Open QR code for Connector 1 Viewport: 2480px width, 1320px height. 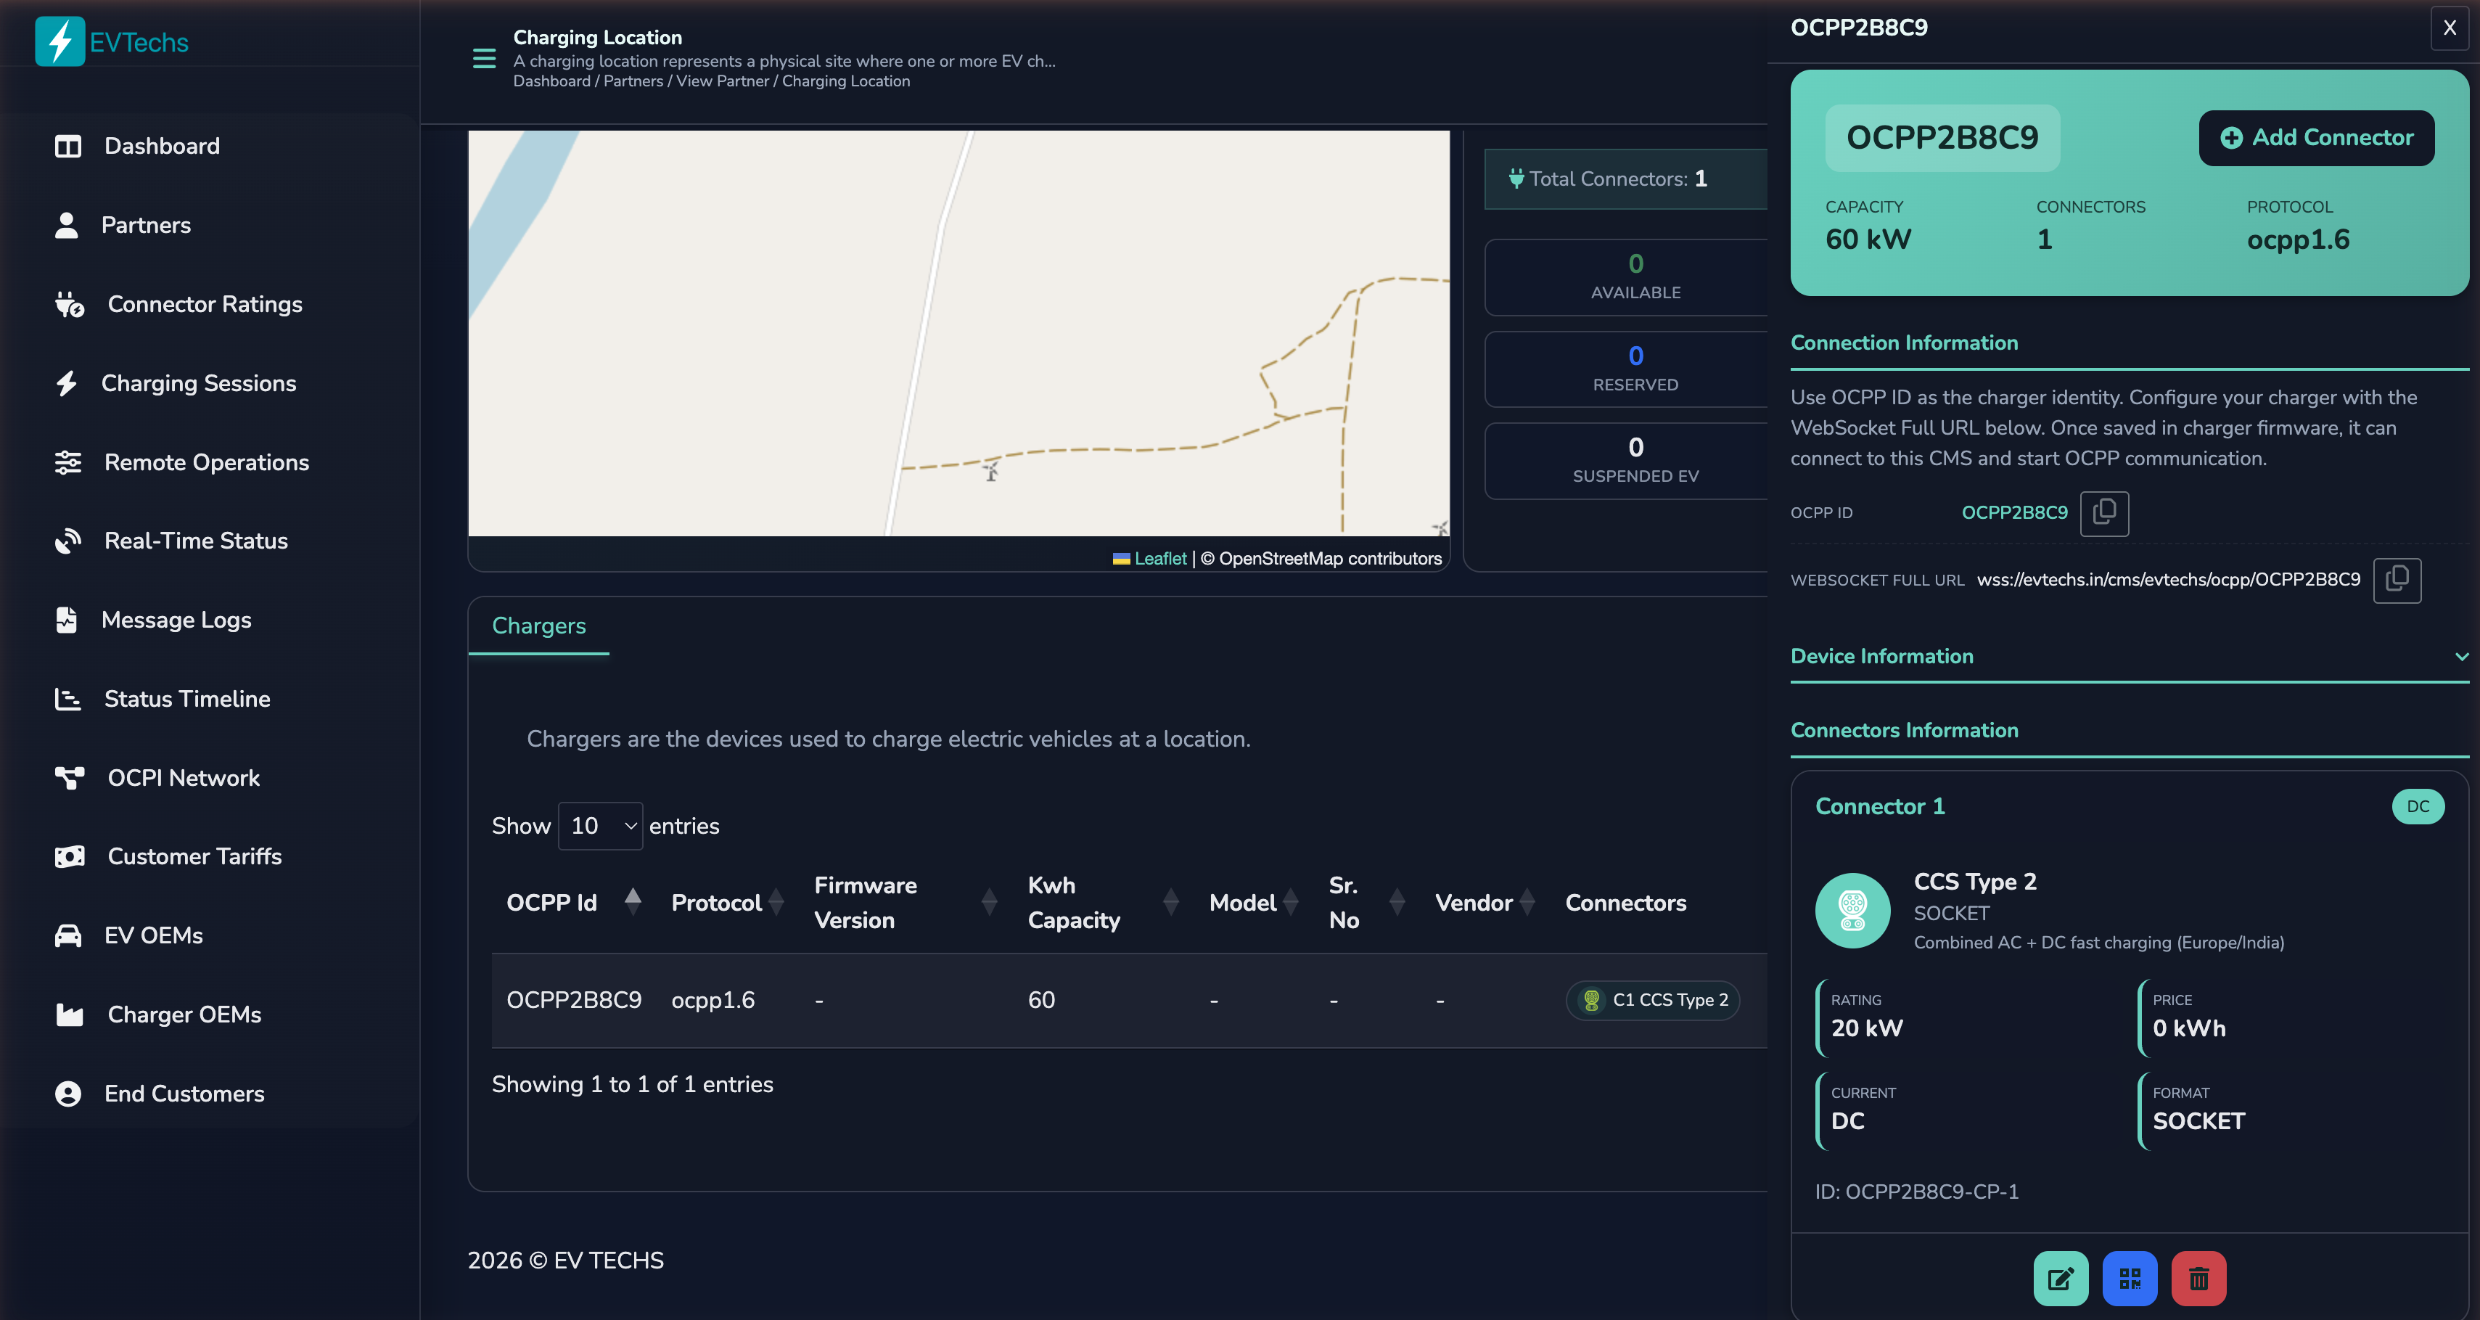(x=2130, y=1278)
